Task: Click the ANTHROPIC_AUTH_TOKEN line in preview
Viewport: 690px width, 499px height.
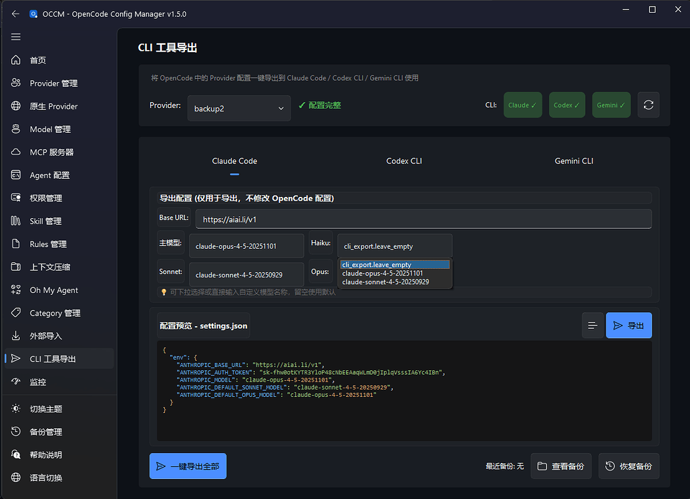Action: click(311, 372)
